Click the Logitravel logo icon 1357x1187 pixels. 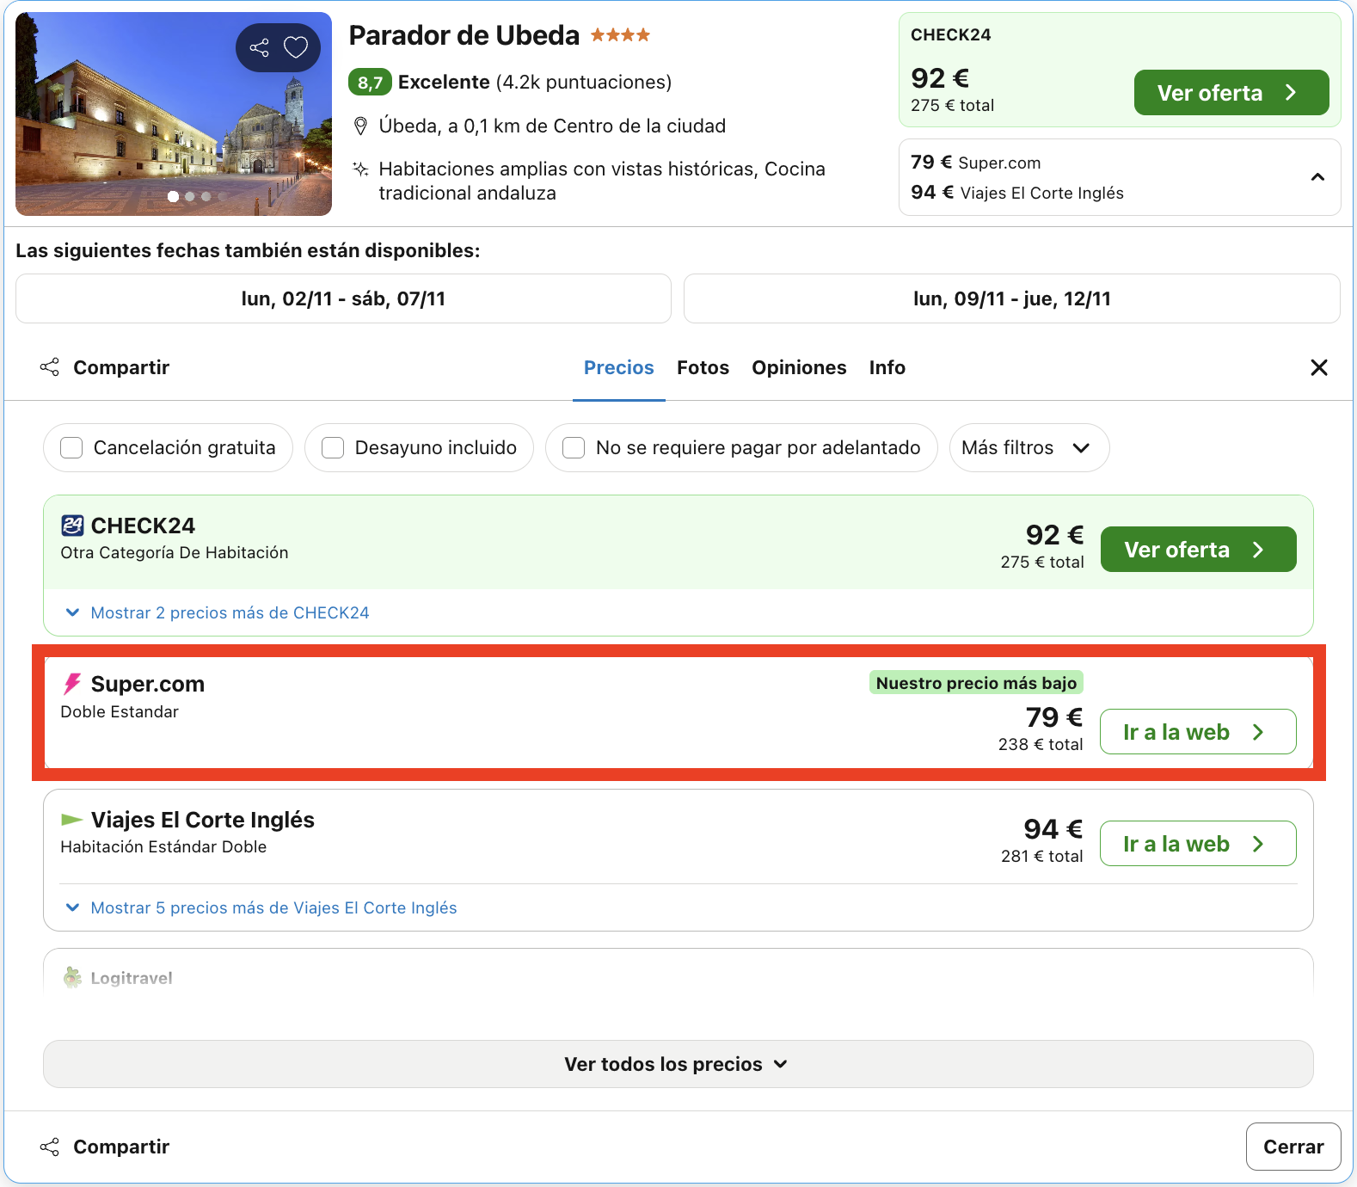[72, 978]
